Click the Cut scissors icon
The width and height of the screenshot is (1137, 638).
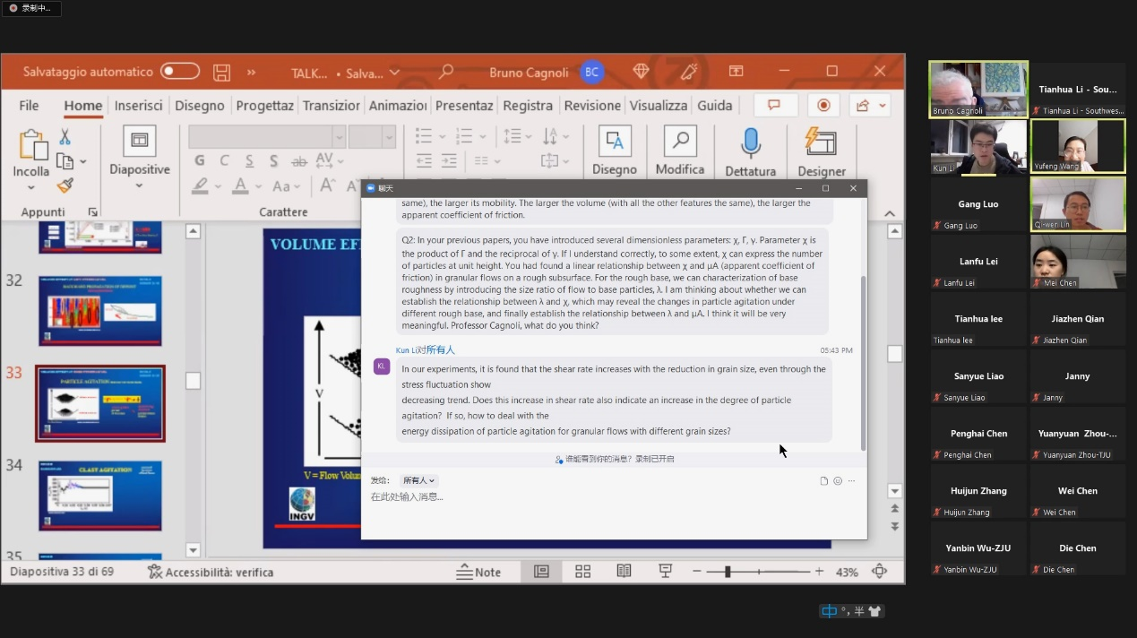click(65, 137)
